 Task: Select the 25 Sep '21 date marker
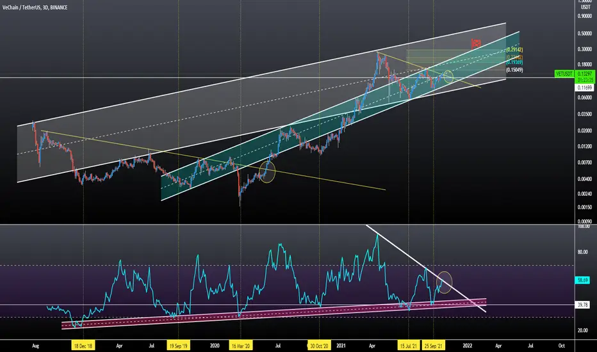[433, 346]
